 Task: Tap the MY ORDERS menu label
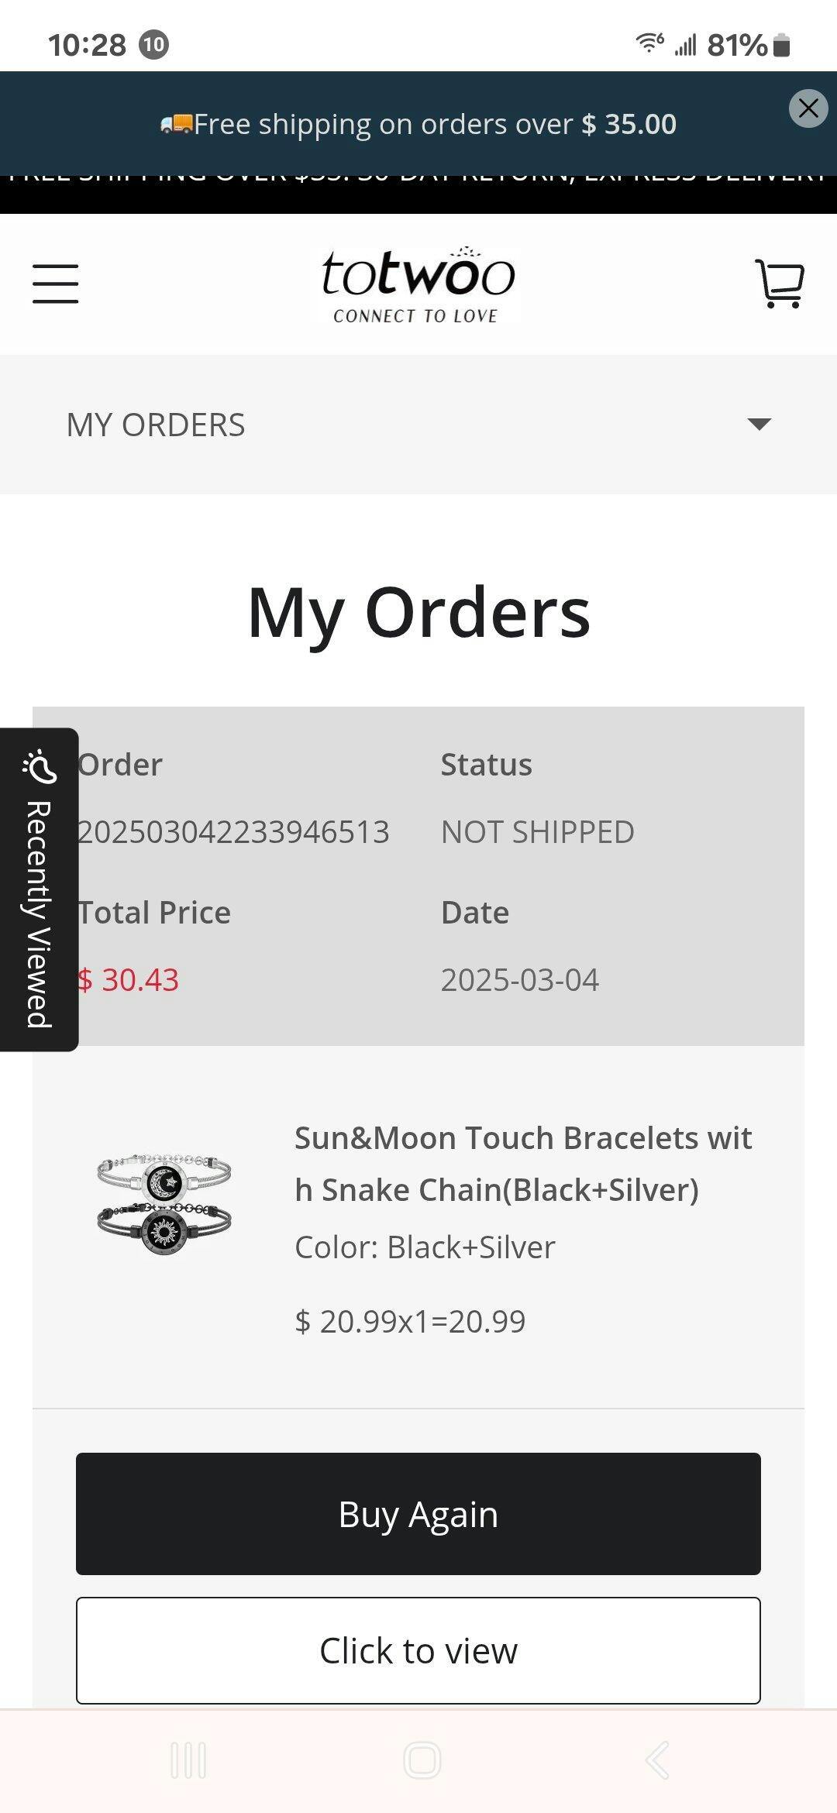pyautogui.click(x=156, y=425)
